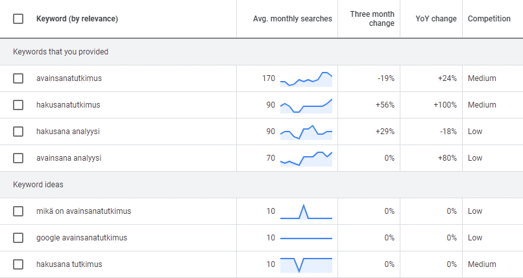View flat sparkline for google avainsanatutkimus
Image resolution: width=523 pixels, height=278 pixels.
pyautogui.click(x=306, y=238)
